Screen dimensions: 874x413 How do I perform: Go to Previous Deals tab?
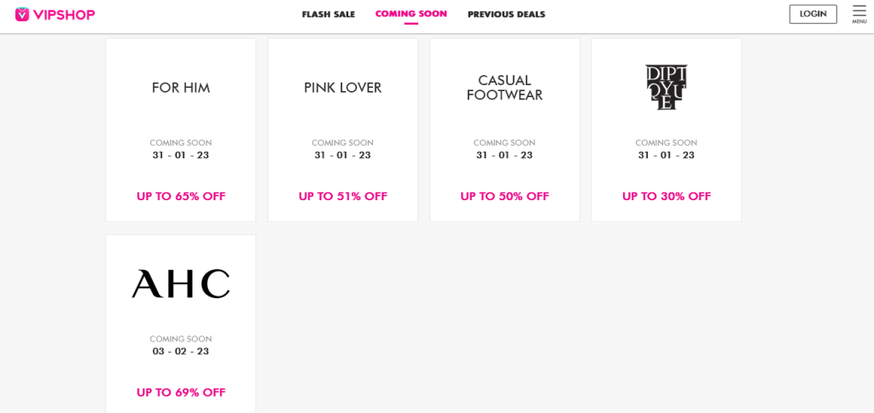click(506, 14)
